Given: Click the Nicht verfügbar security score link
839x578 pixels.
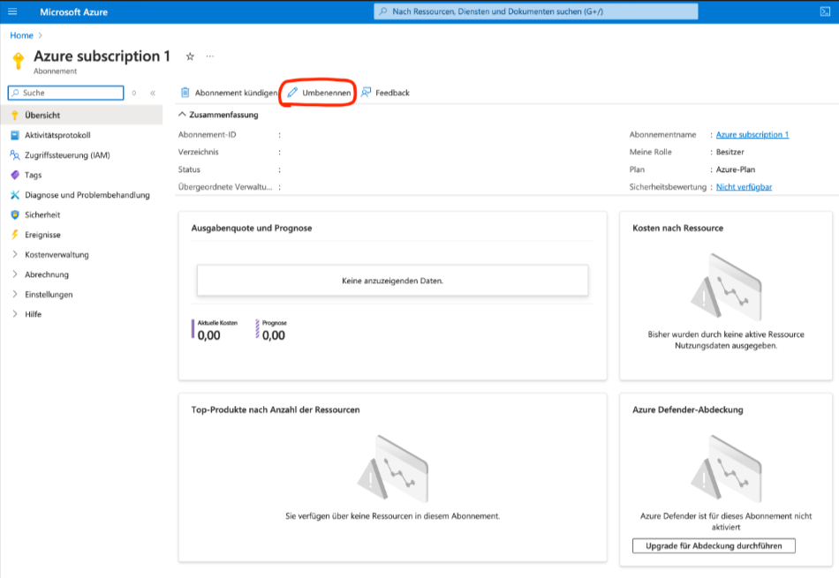Looking at the screenshot, I should [744, 187].
